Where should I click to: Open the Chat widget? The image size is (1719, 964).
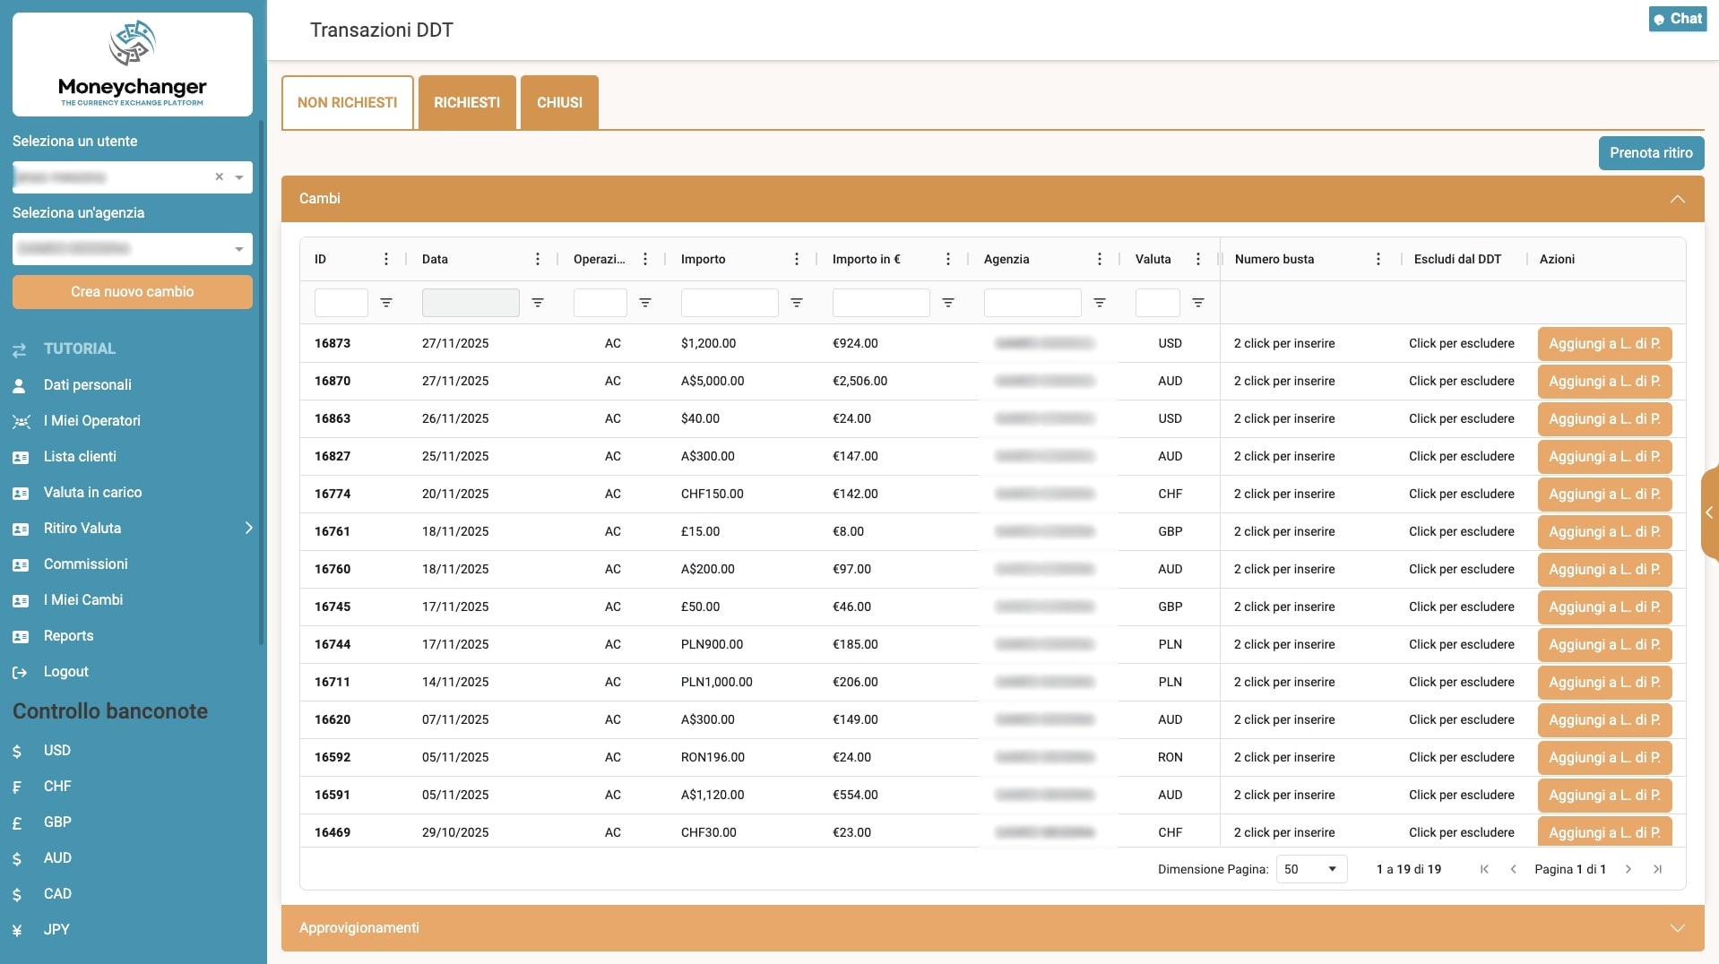[1678, 19]
